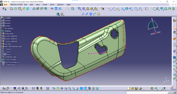
Task: Open the Window menu
Action: (60, 5)
